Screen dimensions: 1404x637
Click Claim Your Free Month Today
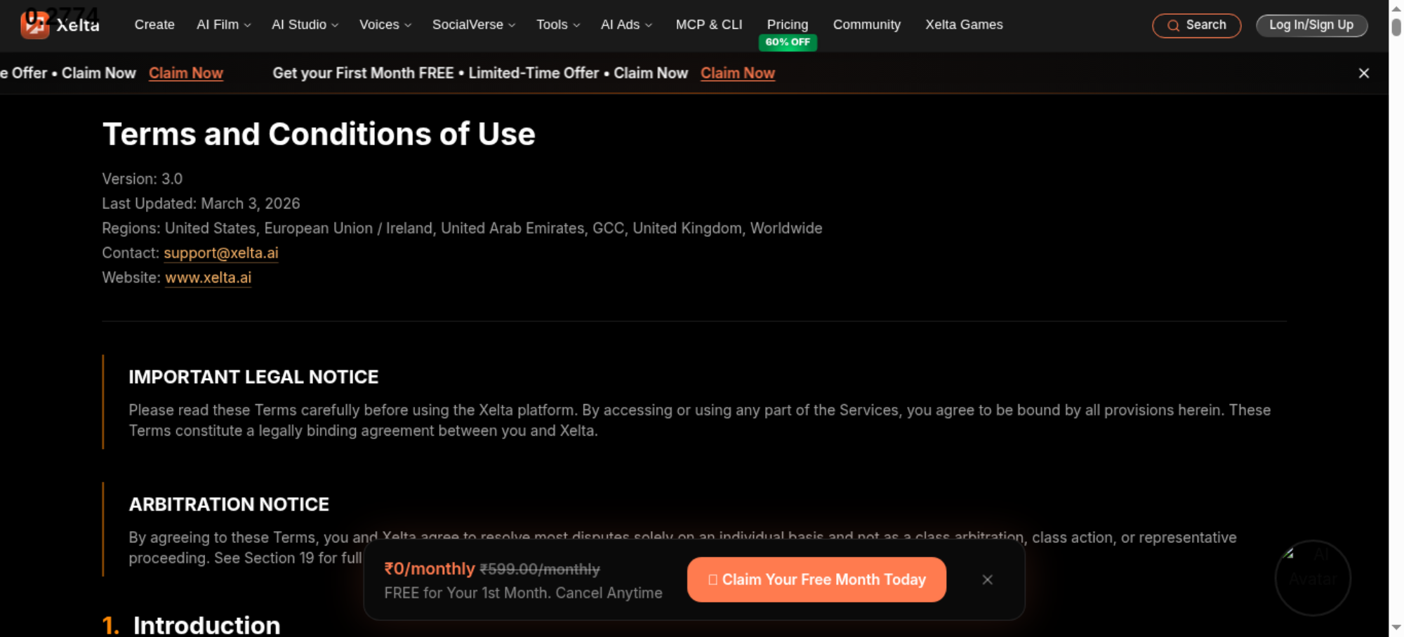[x=816, y=579]
